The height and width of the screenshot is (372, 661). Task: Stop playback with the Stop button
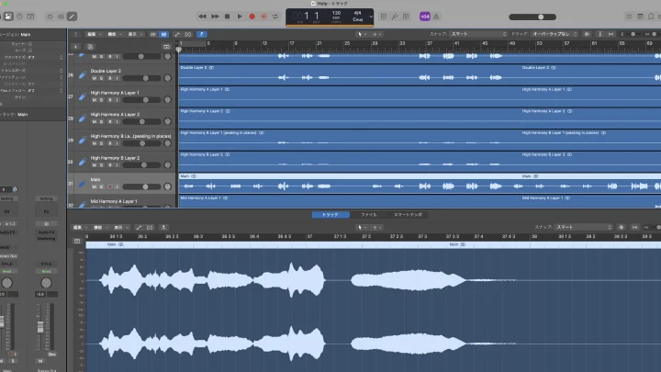(228, 17)
